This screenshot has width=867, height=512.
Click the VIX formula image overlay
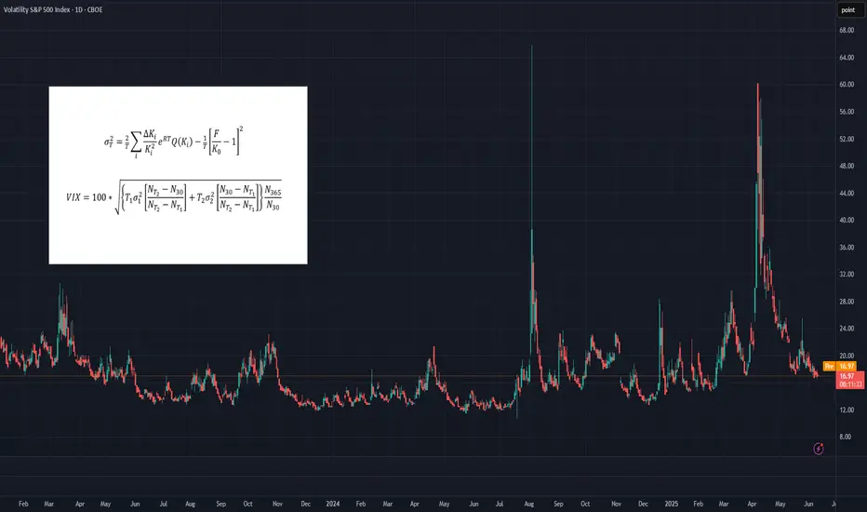coord(178,175)
